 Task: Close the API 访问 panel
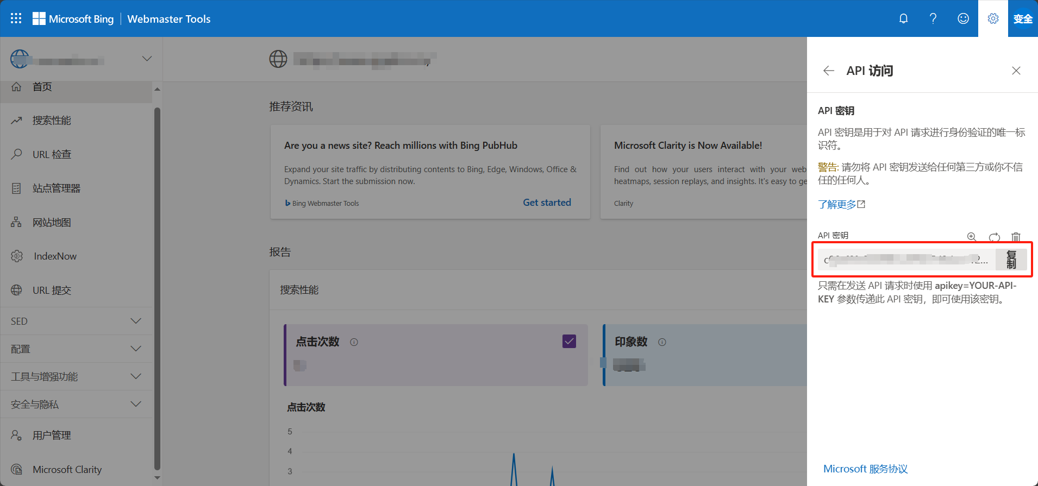1016,71
